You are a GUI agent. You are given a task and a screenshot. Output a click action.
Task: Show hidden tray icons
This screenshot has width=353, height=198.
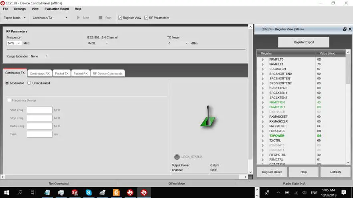click(x=278, y=192)
